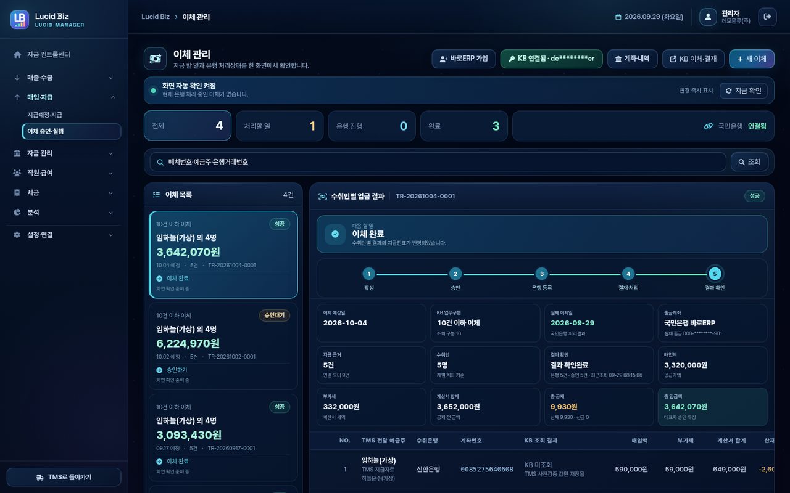Screen dimensions: 790x493
Task: Click the calendar icon beside 2026.09.29
Action: click(618, 17)
